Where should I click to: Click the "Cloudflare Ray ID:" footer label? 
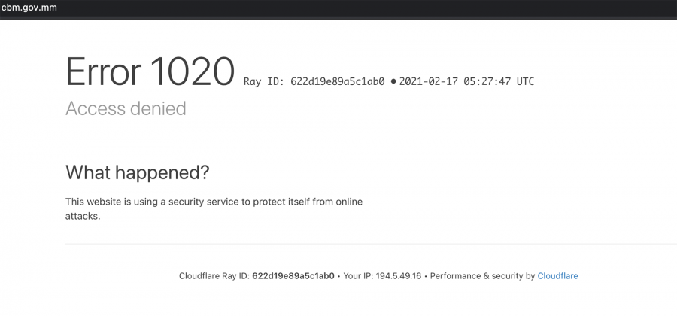point(214,276)
